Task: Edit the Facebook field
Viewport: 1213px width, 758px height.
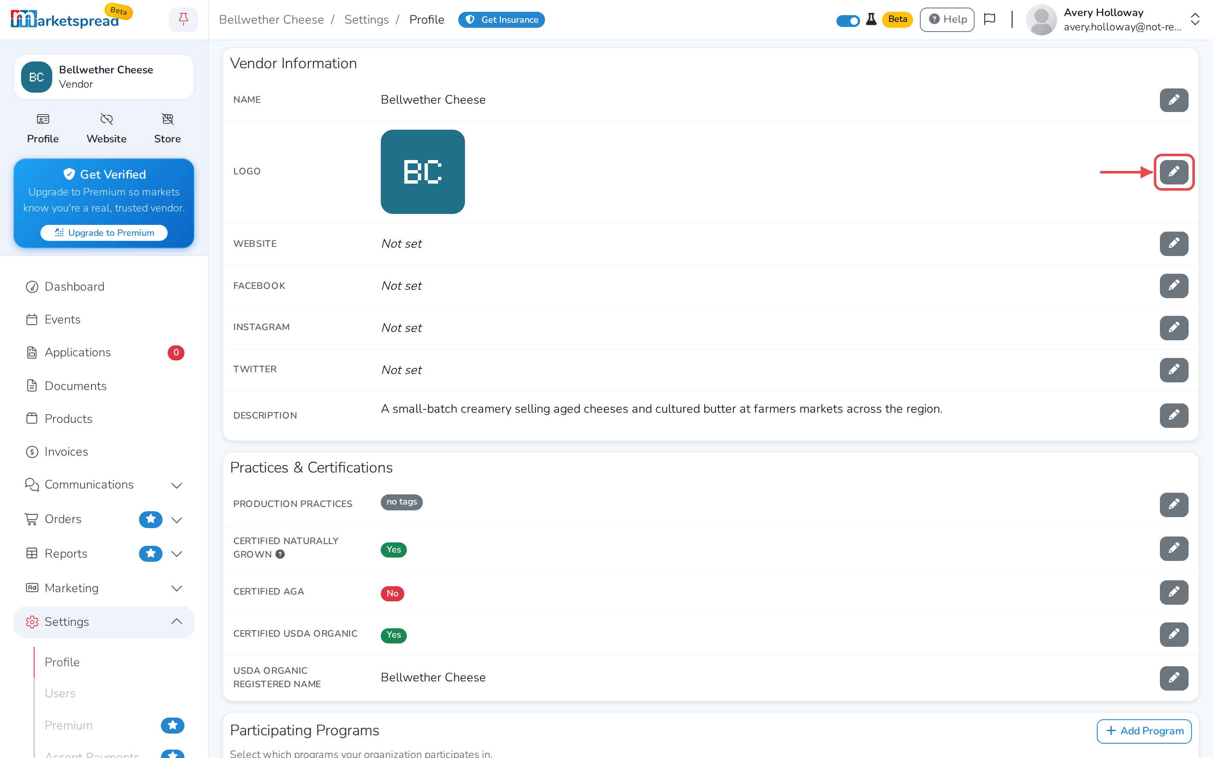Action: (x=1174, y=286)
